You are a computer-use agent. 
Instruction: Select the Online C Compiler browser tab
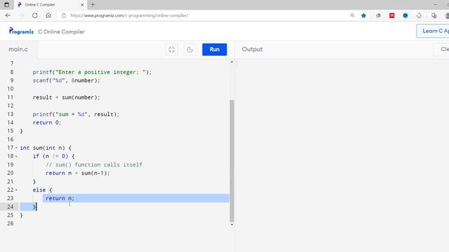(x=50, y=5)
